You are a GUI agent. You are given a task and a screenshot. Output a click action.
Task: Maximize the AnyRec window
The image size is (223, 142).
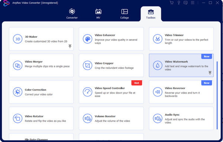pos(210,3)
